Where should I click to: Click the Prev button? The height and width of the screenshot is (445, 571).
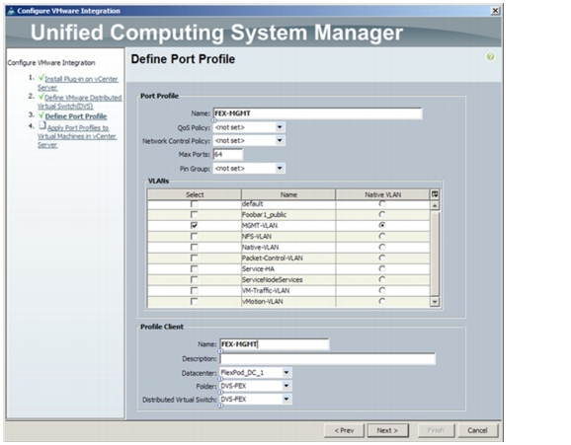(x=344, y=430)
